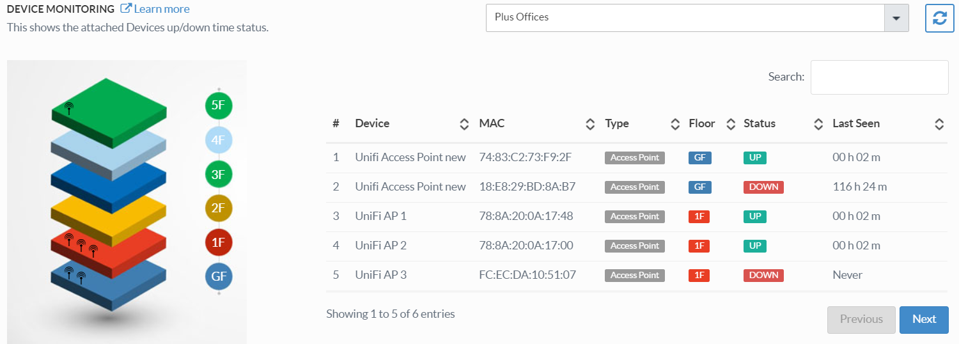Open the Plus Offices site dropdown

coord(697,18)
